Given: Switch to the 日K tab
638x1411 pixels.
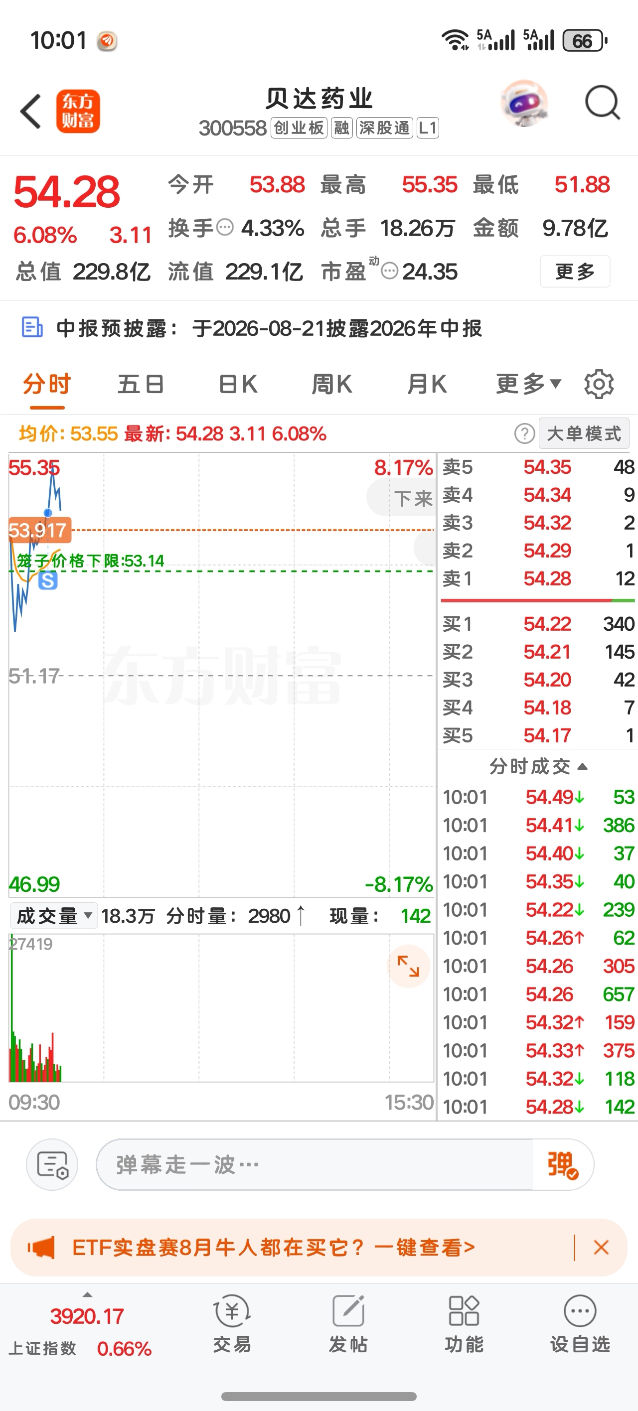Looking at the screenshot, I should click(238, 385).
